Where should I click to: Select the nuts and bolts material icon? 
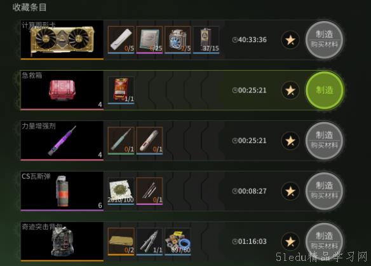point(178,241)
